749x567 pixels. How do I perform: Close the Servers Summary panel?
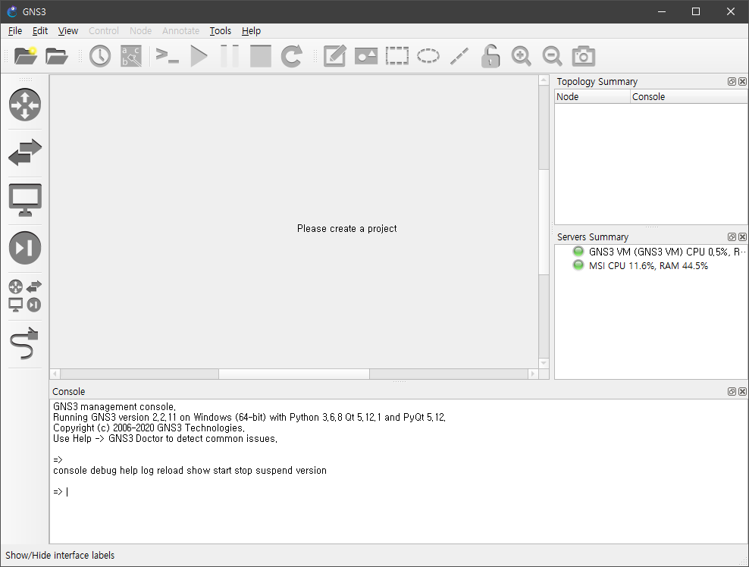pyautogui.click(x=742, y=237)
